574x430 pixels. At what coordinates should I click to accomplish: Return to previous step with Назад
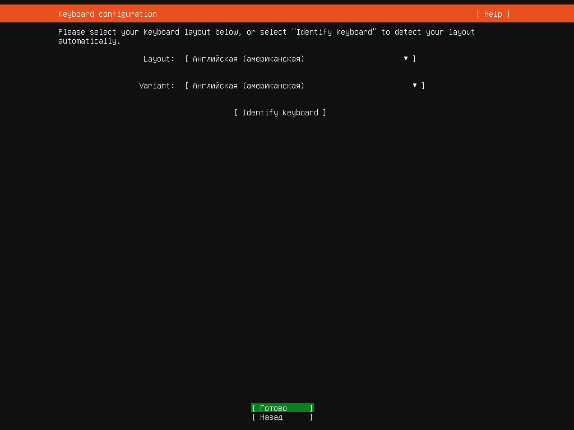pyautogui.click(x=282, y=417)
